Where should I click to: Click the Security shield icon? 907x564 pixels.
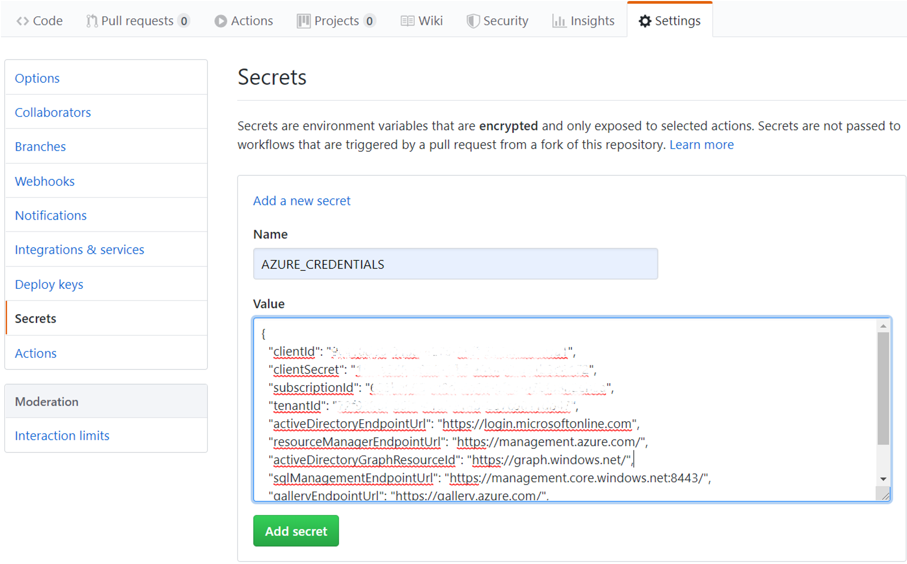pos(473,21)
